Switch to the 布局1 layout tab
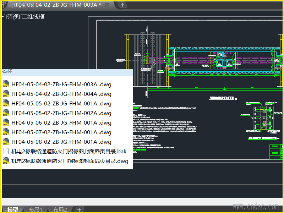Screen dimensions: 284x213 [35, 210]
